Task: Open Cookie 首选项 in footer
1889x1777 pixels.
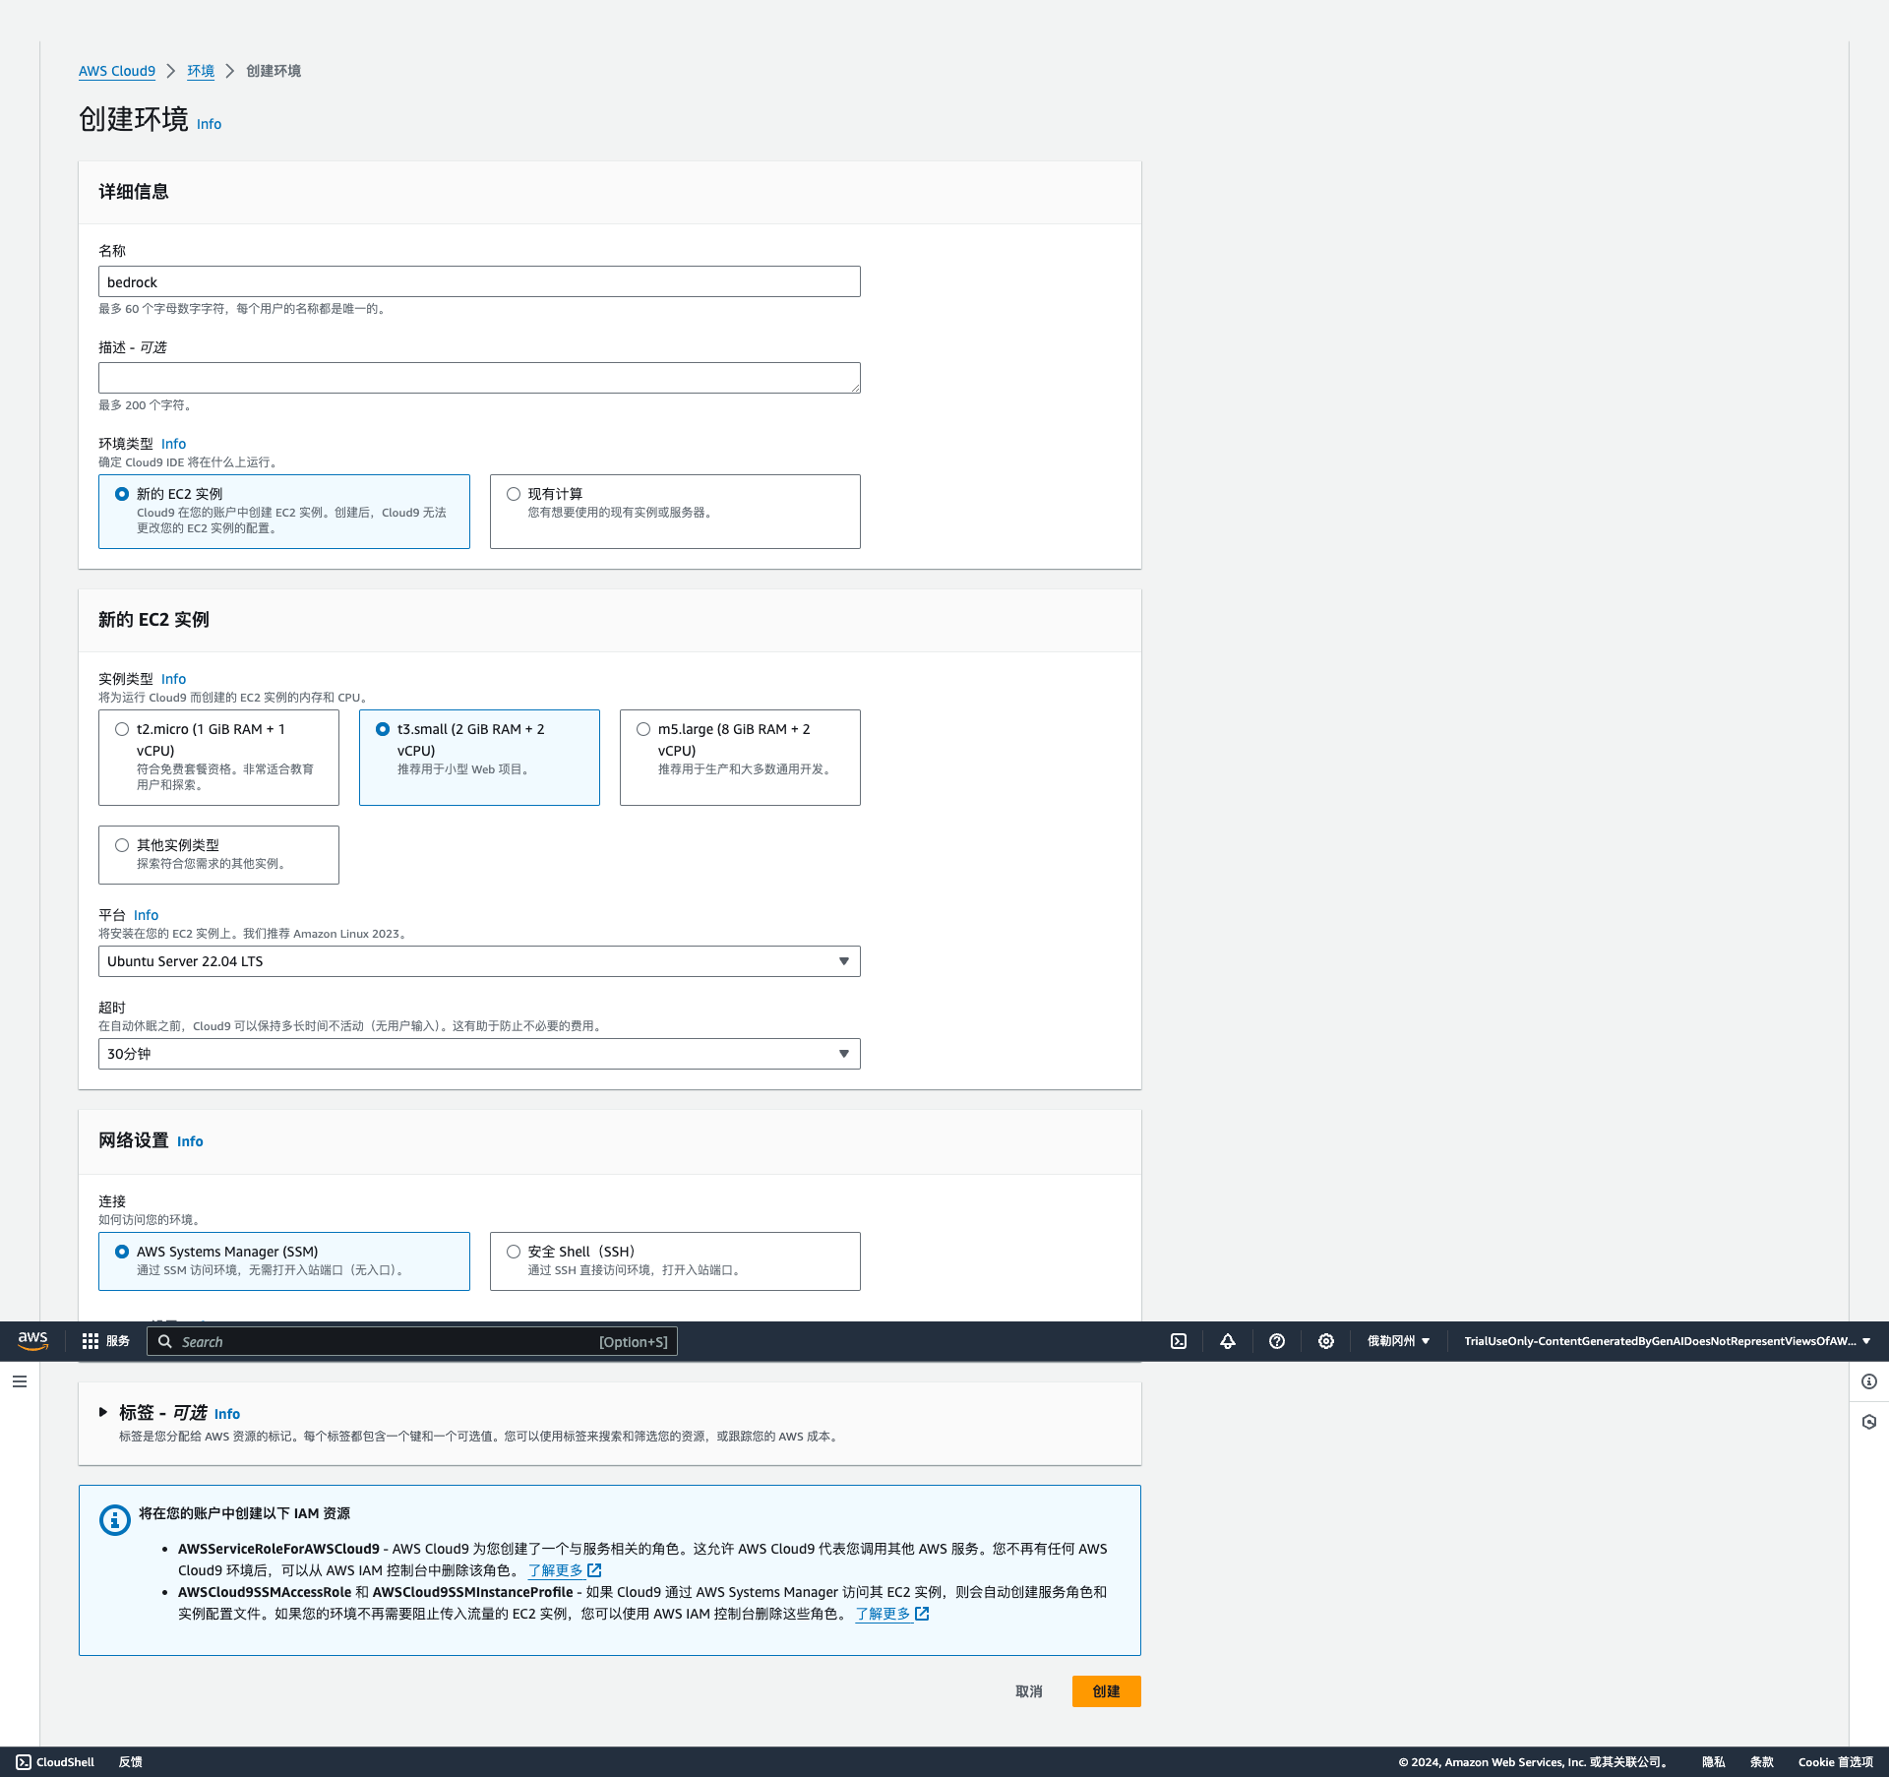Action: tap(1836, 1762)
